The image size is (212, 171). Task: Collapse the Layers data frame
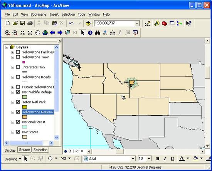coord(7,47)
